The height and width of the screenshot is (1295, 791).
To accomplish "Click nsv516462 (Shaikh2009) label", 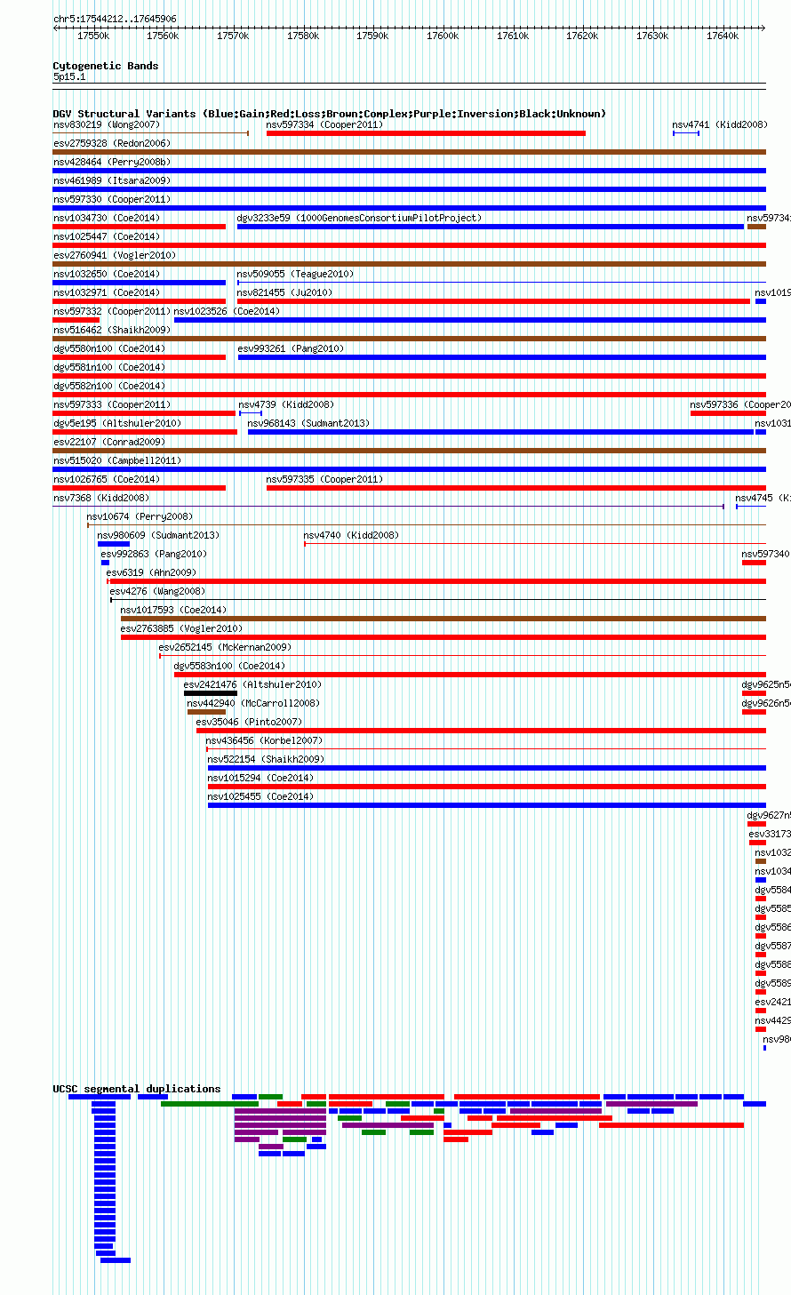I will (x=112, y=330).
